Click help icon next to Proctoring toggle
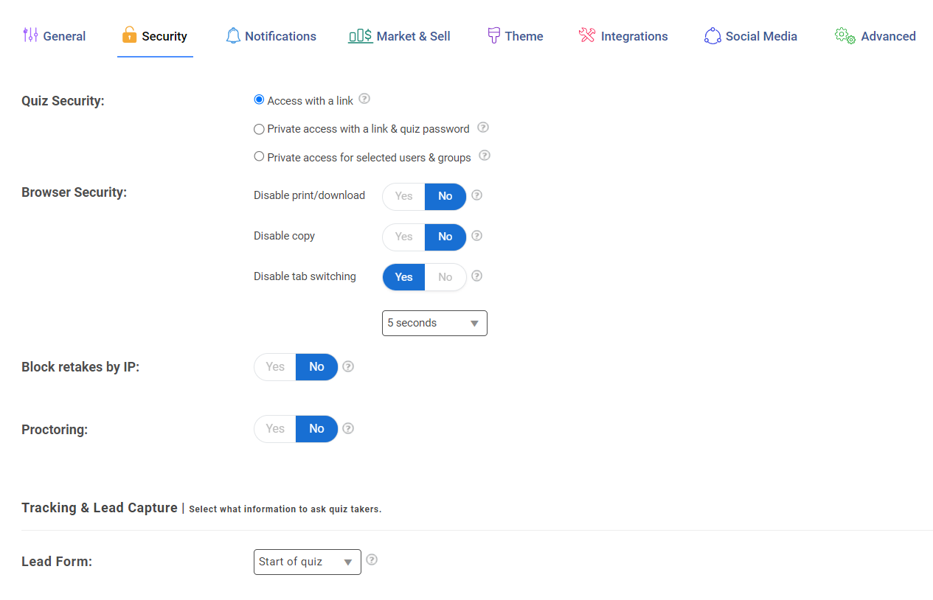933x600 pixels. coord(348,428)
